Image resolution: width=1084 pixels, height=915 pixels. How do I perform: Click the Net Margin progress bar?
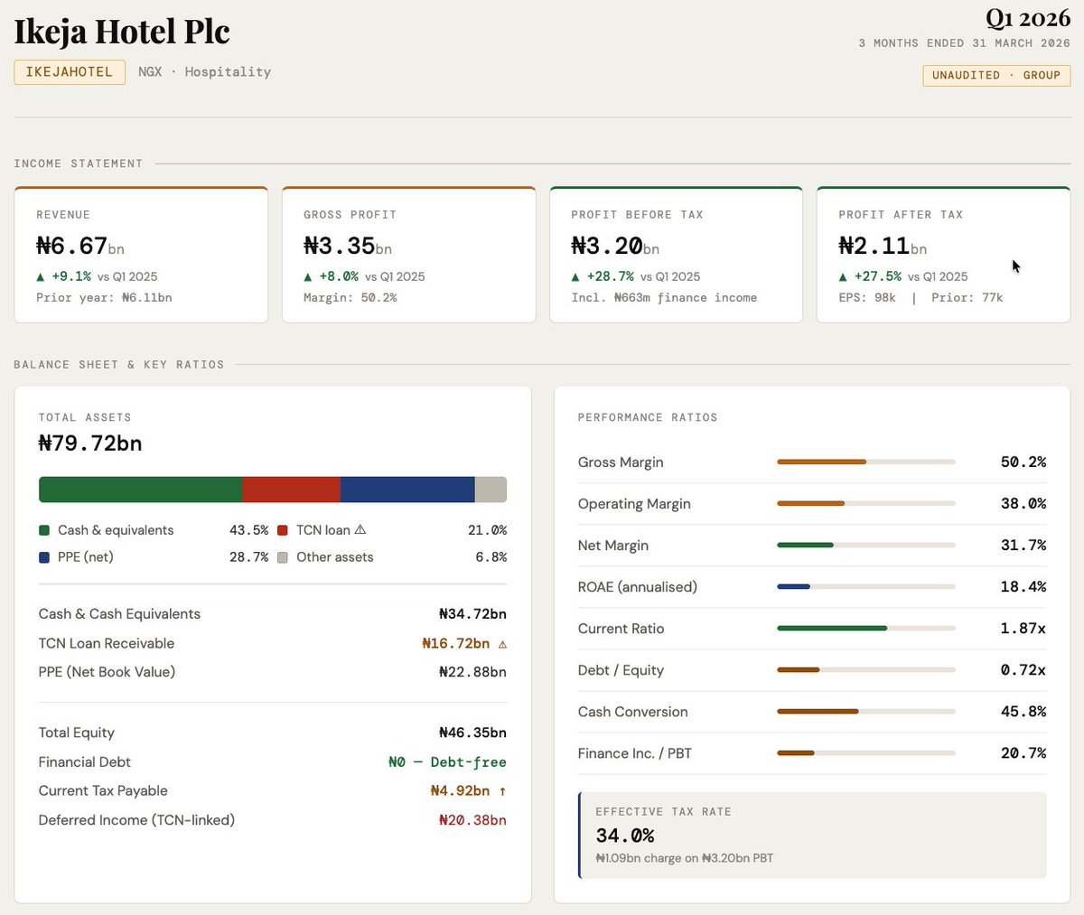[x=866, y=546]
